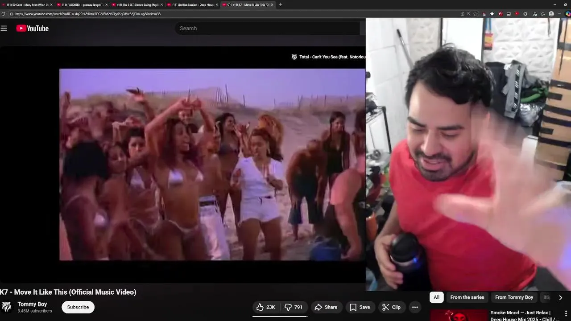Viewport: 571px width, 321px height.
Task: Open the zoom magnifier icon in address bar
Action: click(x=468, y=14)
